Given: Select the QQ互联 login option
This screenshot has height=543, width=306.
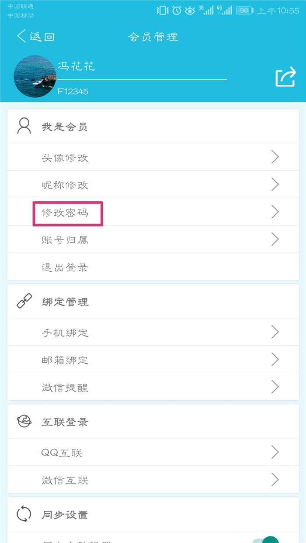Looking at the screenshot, I should point(62,453).
